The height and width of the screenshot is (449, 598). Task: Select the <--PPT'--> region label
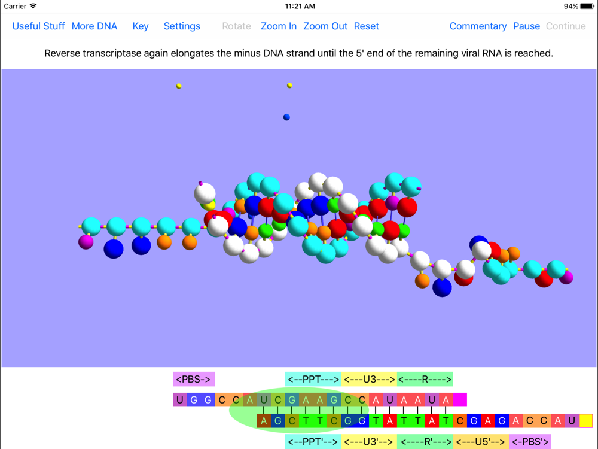coord(313,441)
